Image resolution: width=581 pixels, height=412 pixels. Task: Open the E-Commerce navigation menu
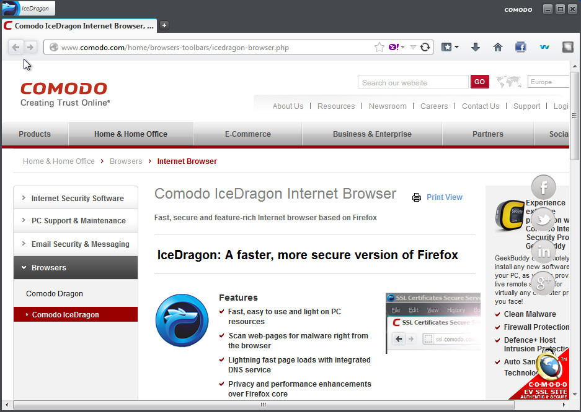tap(248, 134)
